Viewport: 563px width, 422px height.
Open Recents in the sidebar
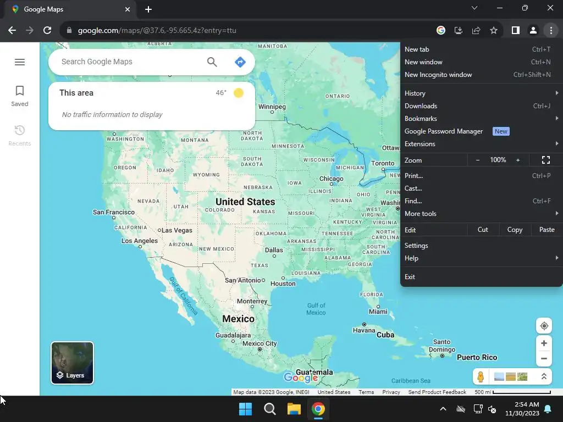pos(20,136)
